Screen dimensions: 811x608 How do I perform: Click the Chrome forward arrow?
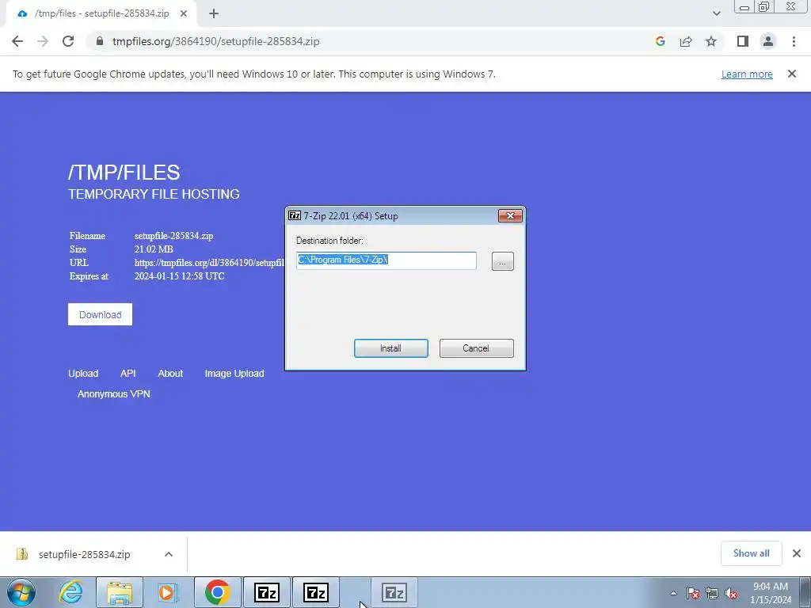tap(43, 41)
